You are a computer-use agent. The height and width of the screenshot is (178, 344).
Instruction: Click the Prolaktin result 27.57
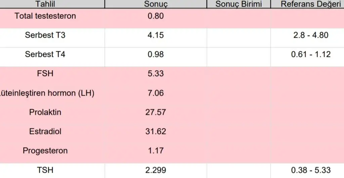tap(156, 112)
